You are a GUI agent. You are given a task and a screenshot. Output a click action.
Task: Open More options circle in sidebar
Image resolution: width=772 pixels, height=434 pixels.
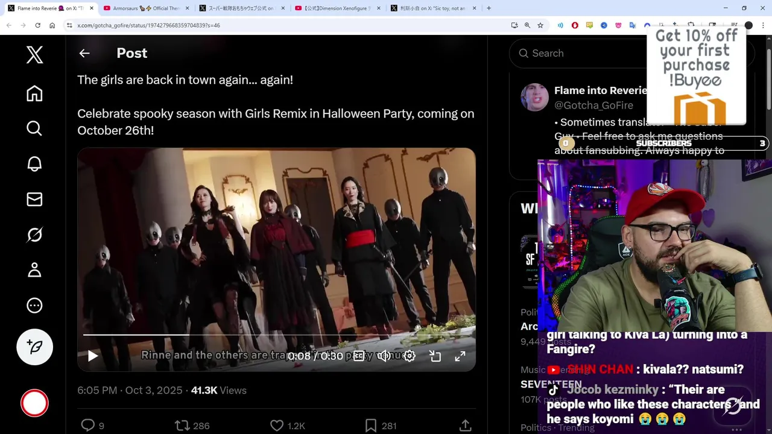point(34,306)
